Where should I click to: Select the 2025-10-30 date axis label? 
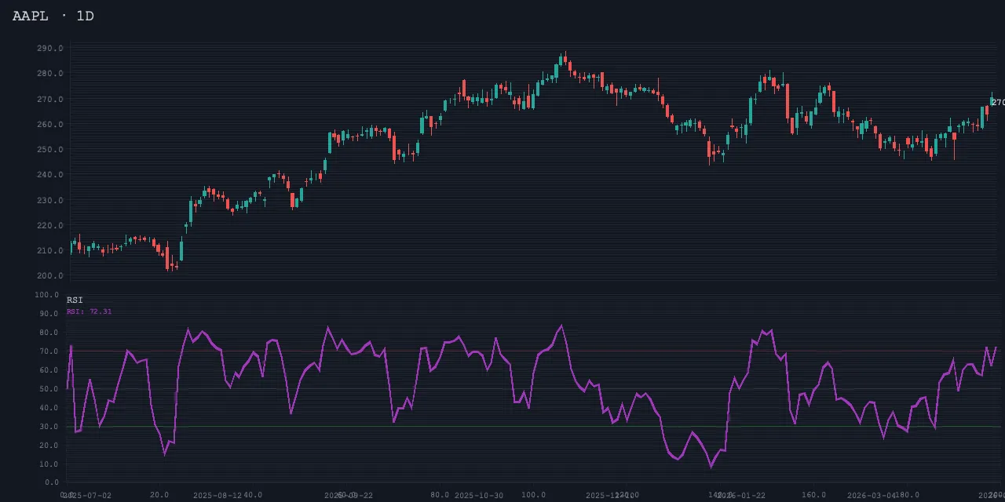(479, 496)
